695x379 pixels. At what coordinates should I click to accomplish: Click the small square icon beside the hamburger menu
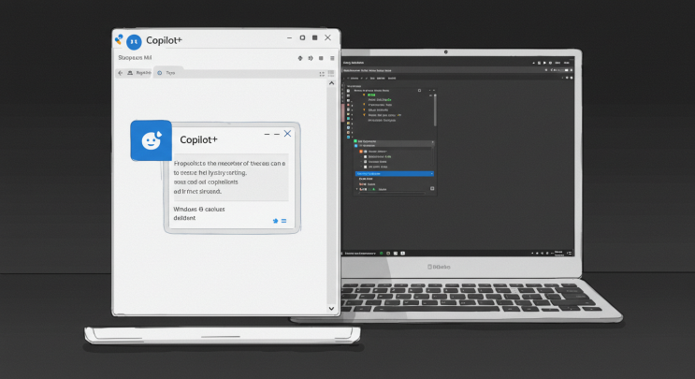(321, 58)
